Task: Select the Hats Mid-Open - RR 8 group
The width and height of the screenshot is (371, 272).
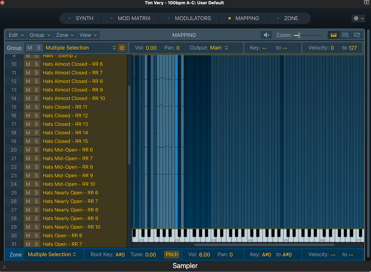Action: point(68,167)
